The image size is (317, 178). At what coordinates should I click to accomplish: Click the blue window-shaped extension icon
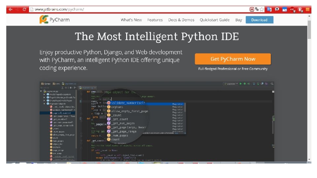[285, 9]
